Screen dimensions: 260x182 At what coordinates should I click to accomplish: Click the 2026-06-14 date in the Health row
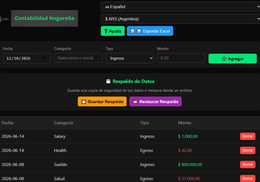tap(13, 150)
